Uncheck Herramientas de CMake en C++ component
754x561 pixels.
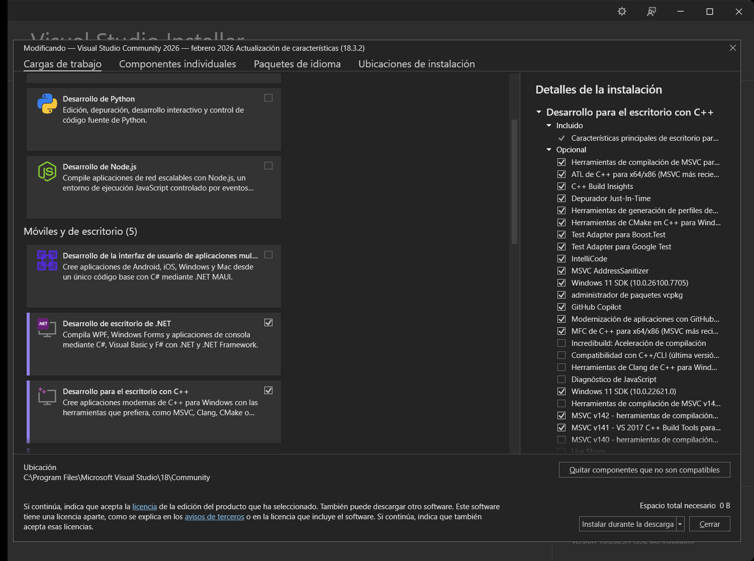[561, 223]
